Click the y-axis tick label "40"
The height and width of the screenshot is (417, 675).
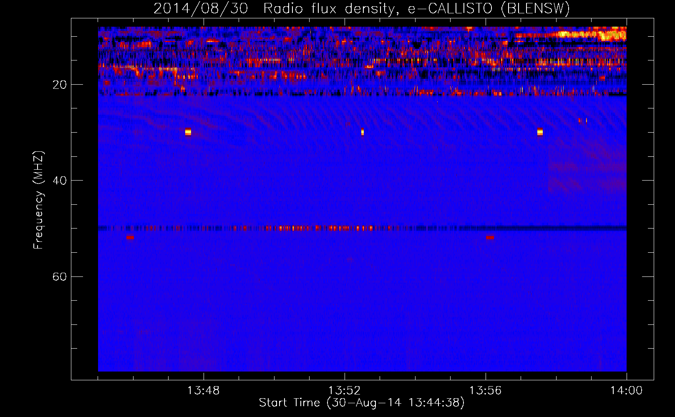click(60, 181)
